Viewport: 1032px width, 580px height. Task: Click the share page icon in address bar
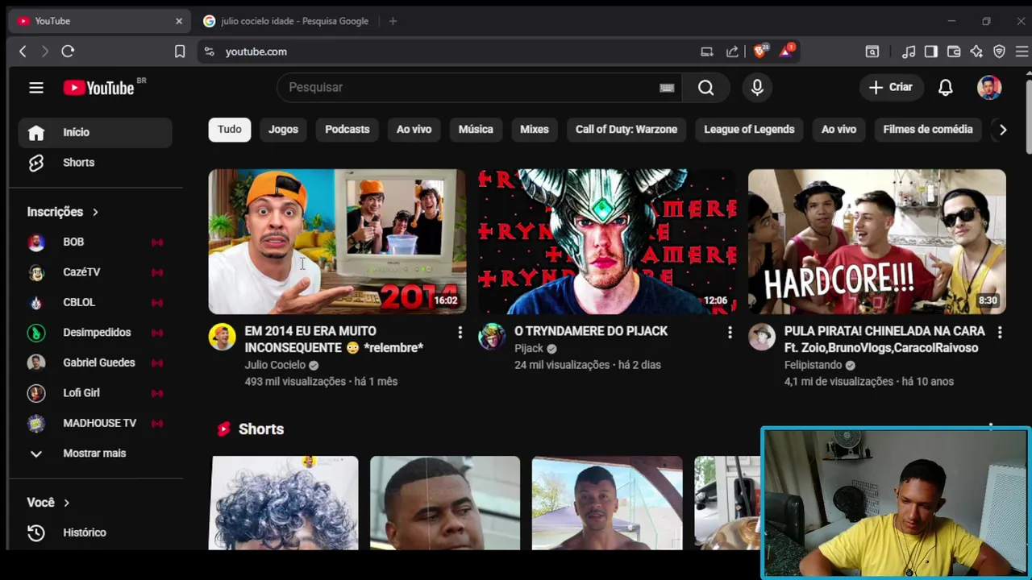click(x=732, y=52)
